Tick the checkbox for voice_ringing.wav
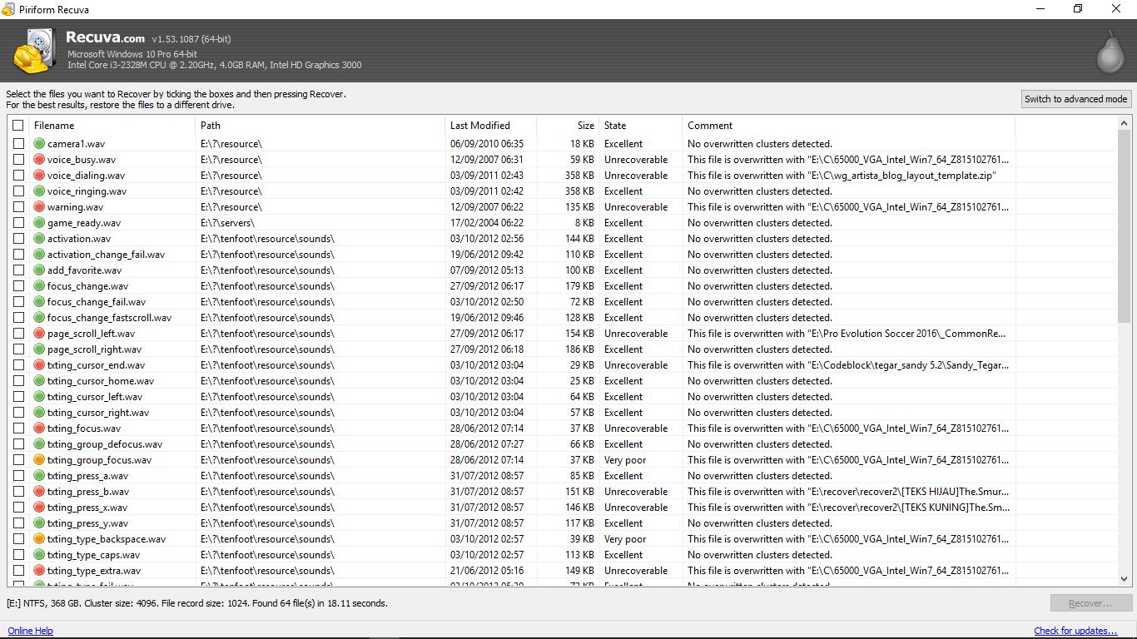1137x639 pixels. coord(18,191)
